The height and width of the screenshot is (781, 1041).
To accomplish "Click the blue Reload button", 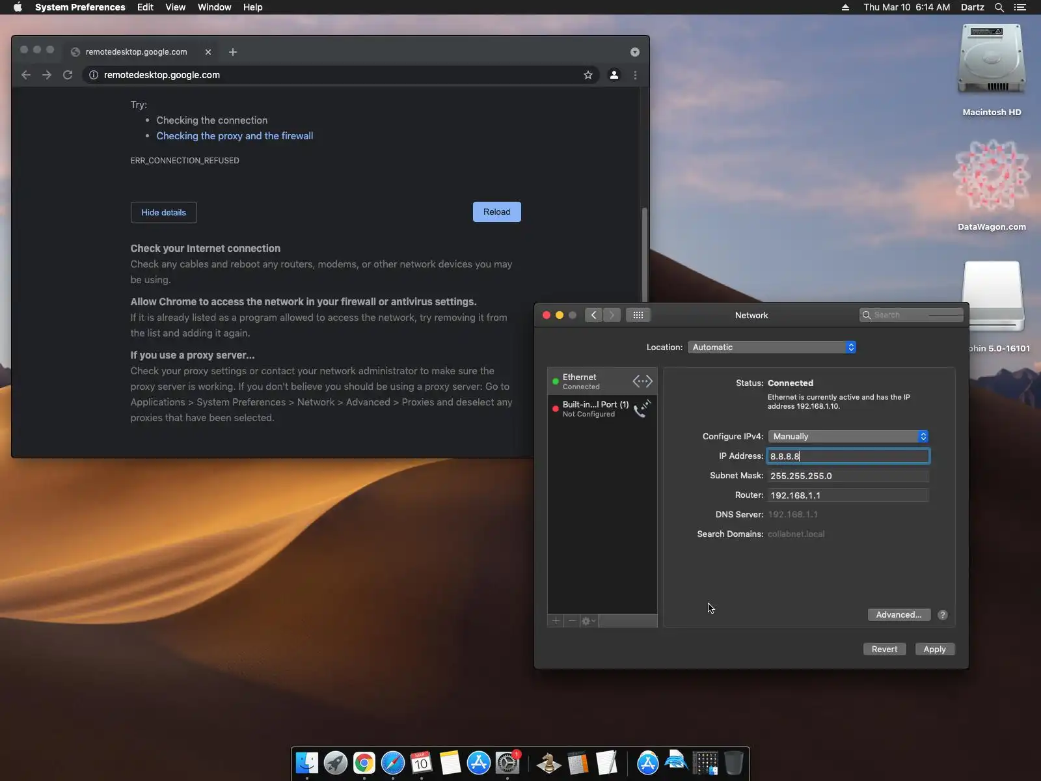I will point(497,212).
